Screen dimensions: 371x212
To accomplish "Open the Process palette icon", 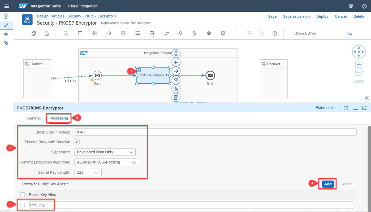I will [80, 33].
